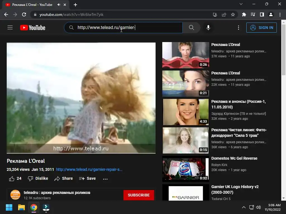Screen dimensions: 286x214
Task: Go to the YouTube home logo
Action: (x=33, y=28)
